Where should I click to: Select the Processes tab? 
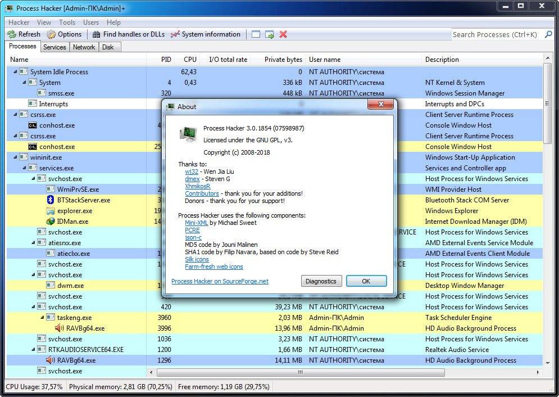tap(22, 46)
